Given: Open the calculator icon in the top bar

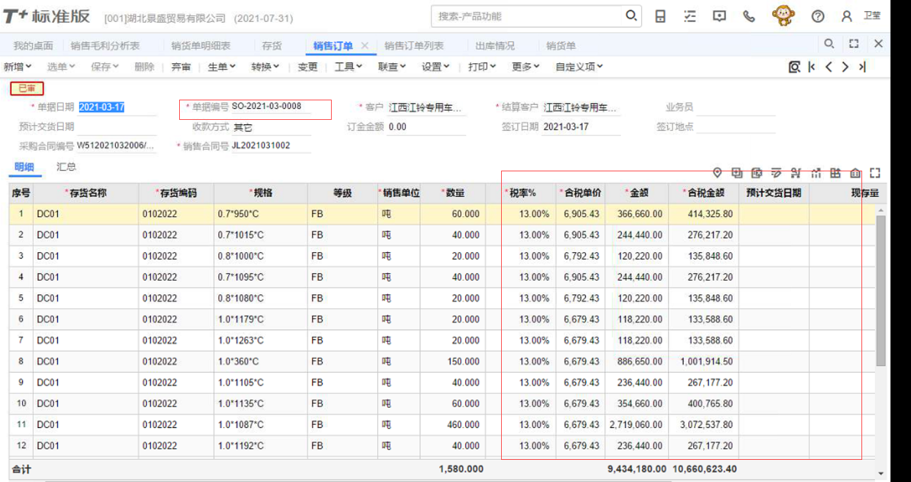Looking at the screenshot, I should tap(660, 16).
